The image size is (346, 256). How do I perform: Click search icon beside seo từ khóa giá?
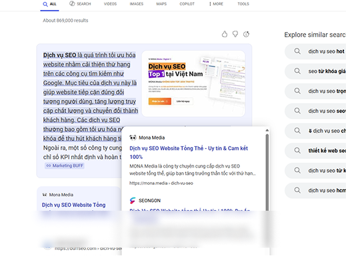coord(297,71)
